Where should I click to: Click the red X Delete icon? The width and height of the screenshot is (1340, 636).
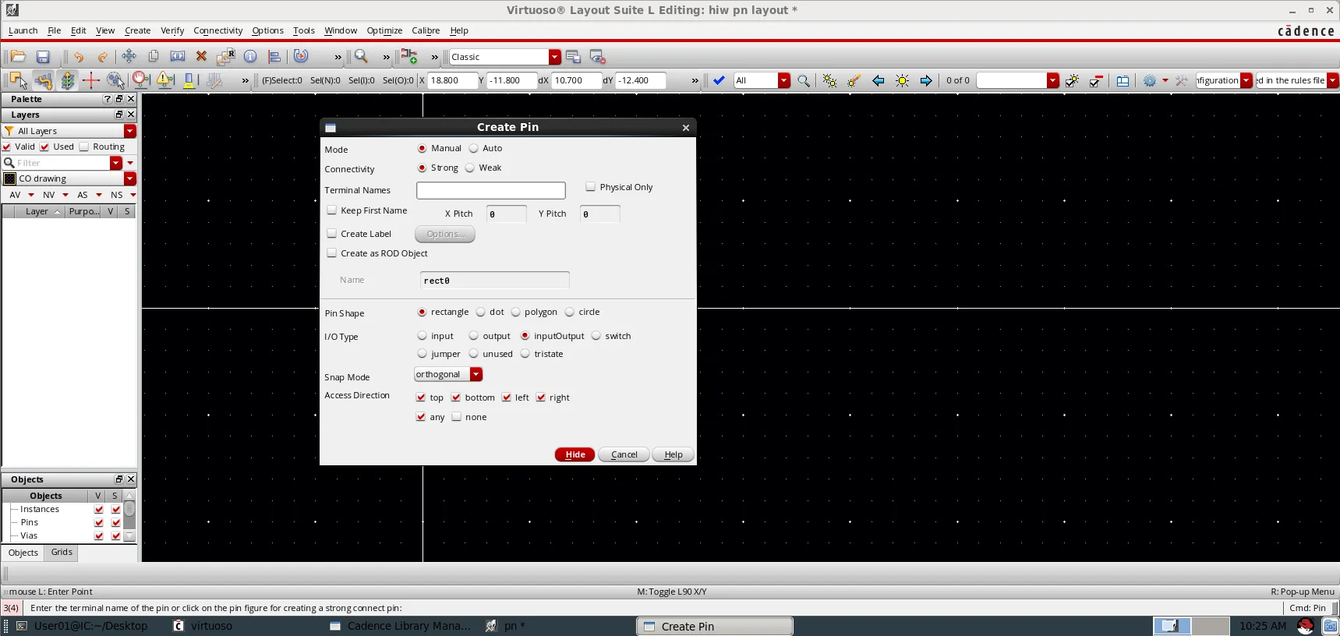[201, 56]
